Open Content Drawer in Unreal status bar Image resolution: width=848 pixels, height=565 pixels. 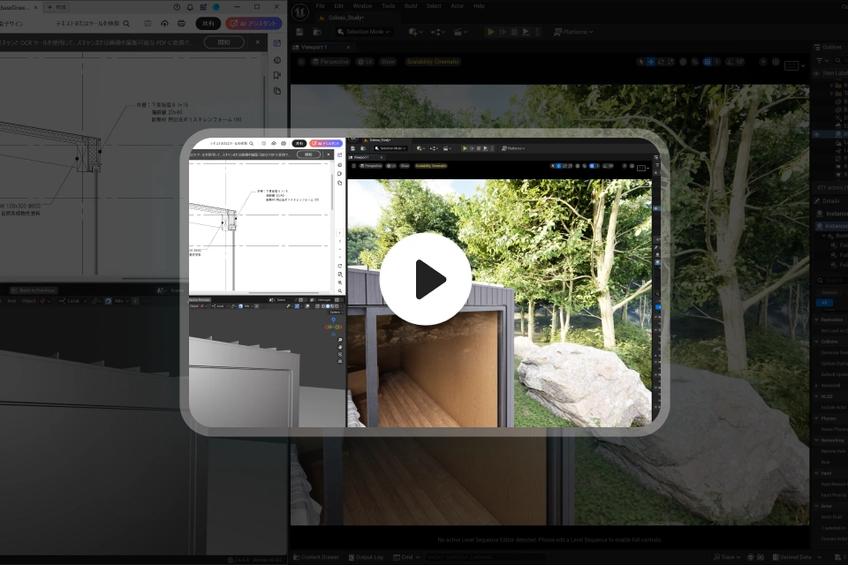pyautogui.click(x=316, y=557)
